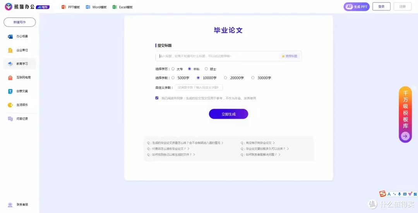Click the 千万级模板库 side banner
Image resolution: width=418 pixels, height=213 pixels.
[406, 114]
